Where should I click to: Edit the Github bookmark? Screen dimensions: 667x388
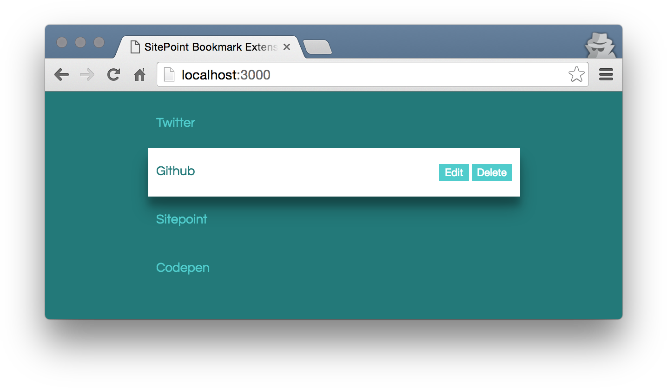(x=454, y=172)
